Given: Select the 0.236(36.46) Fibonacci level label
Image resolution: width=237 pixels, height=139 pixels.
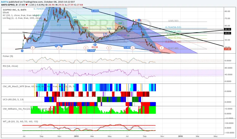Looking at the screenshot, I should coord(173,42).
